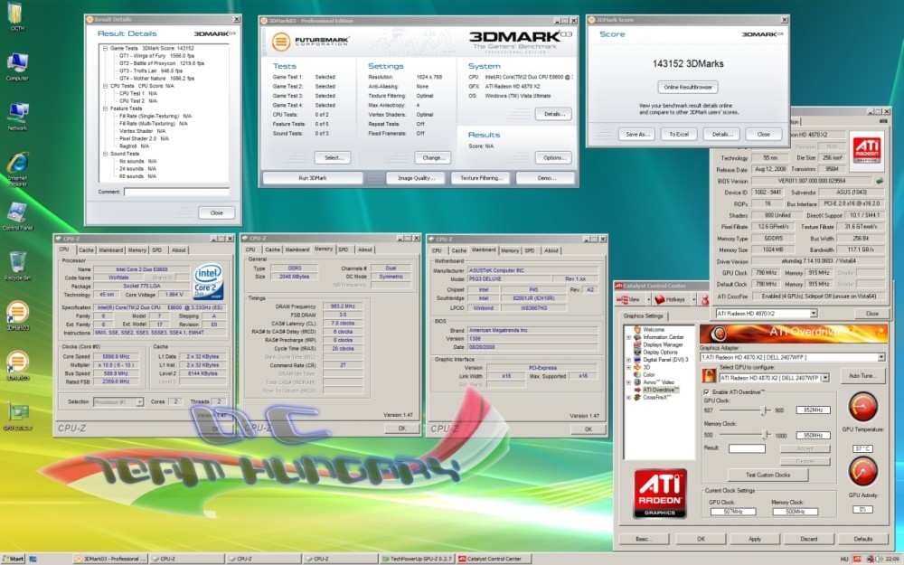Viewport: 904px width, 565px height.
Task: Select Display Options in Catalyst tree
Action: 660,353
